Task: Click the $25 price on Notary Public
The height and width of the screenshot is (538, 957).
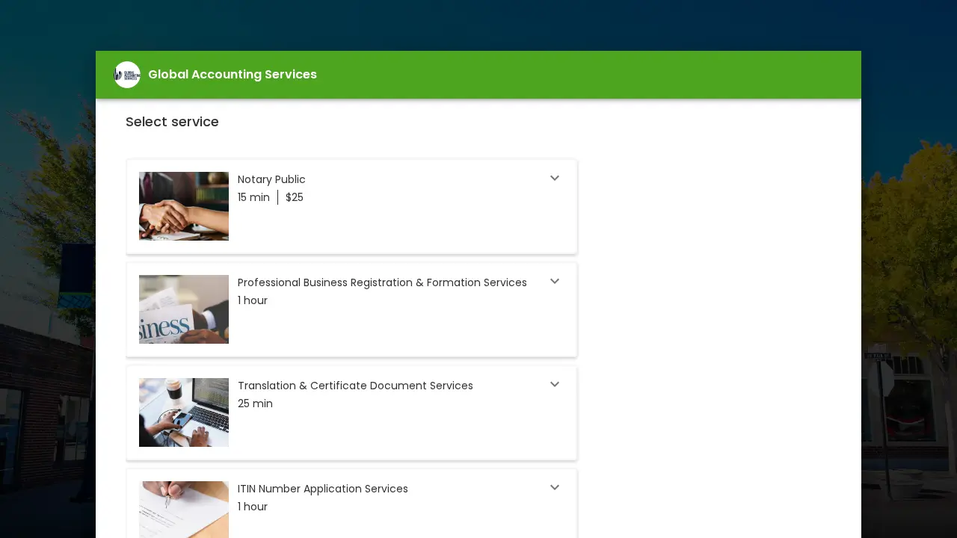Action: point(295,197)
